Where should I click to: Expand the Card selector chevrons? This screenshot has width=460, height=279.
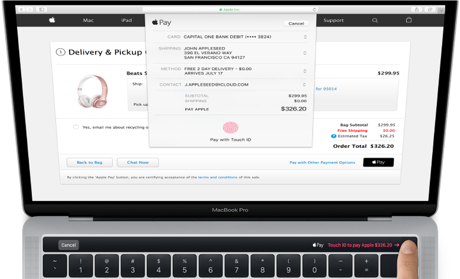pos(305,37)
